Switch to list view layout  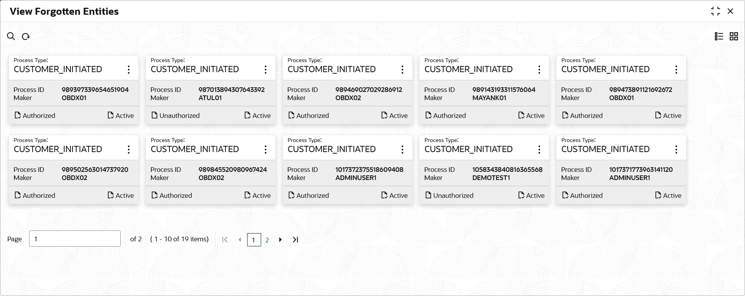coord(719,36)
